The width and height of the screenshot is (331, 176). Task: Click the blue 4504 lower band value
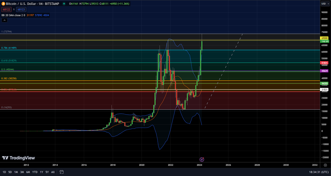click(x=46, y=15)
